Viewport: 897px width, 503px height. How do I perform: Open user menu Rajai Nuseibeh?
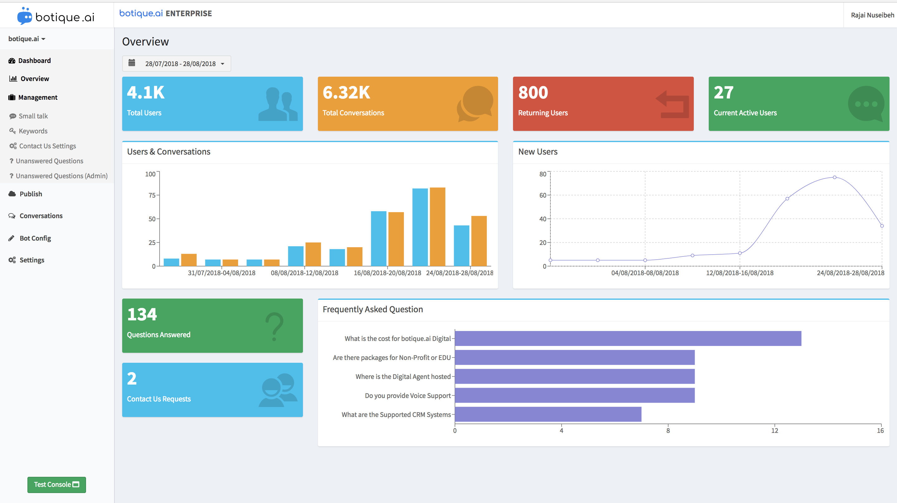tap(872, 15)
